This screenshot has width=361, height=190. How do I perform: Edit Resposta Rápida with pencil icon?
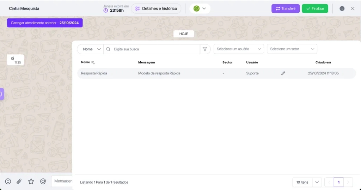(x=283, y=73)
